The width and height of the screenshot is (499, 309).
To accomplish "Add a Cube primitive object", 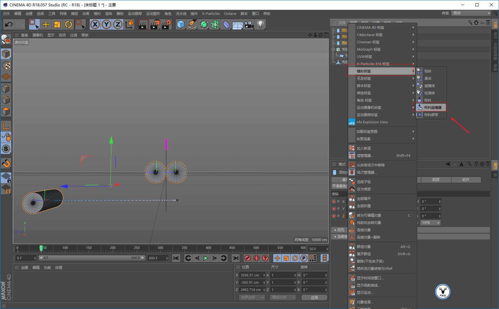I will (x=181, y=24).
